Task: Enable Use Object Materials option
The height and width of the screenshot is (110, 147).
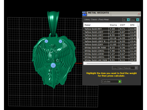Action: (125, 68)
